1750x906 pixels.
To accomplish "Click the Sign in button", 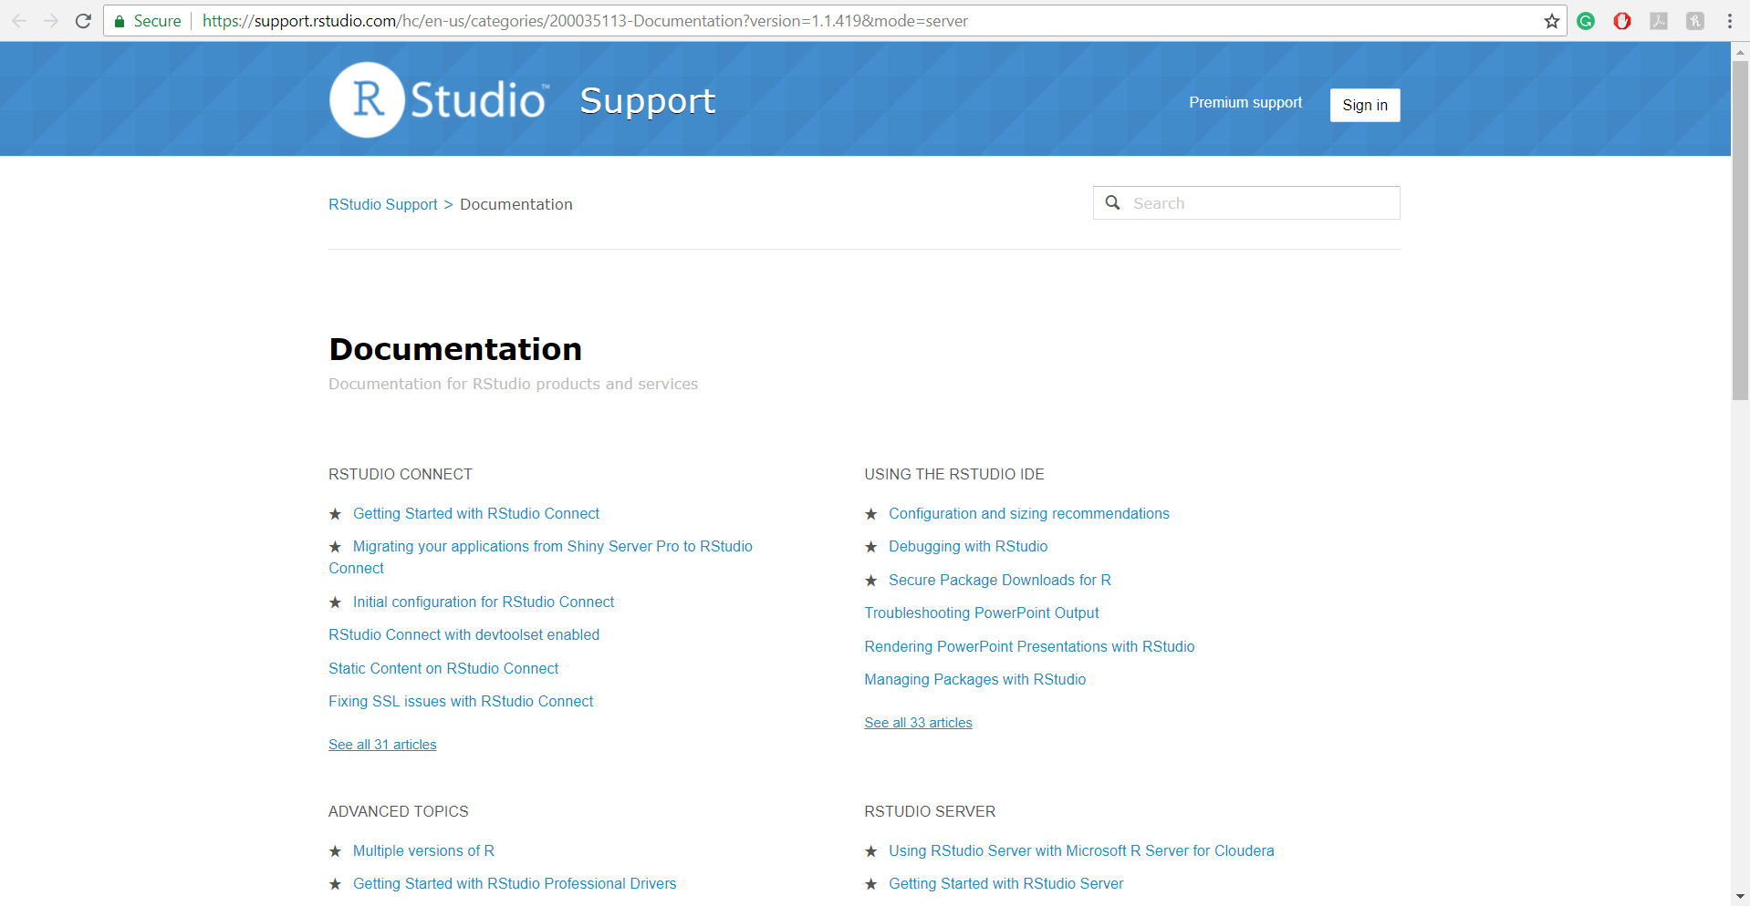I will tap(1365, 105).
